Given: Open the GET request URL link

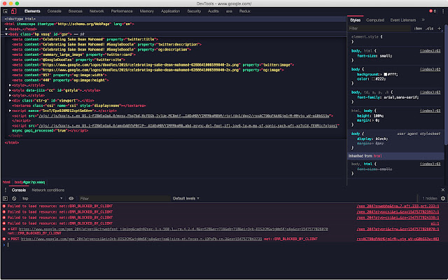Looking at the screenshot, I should click(x=173, y=229).
